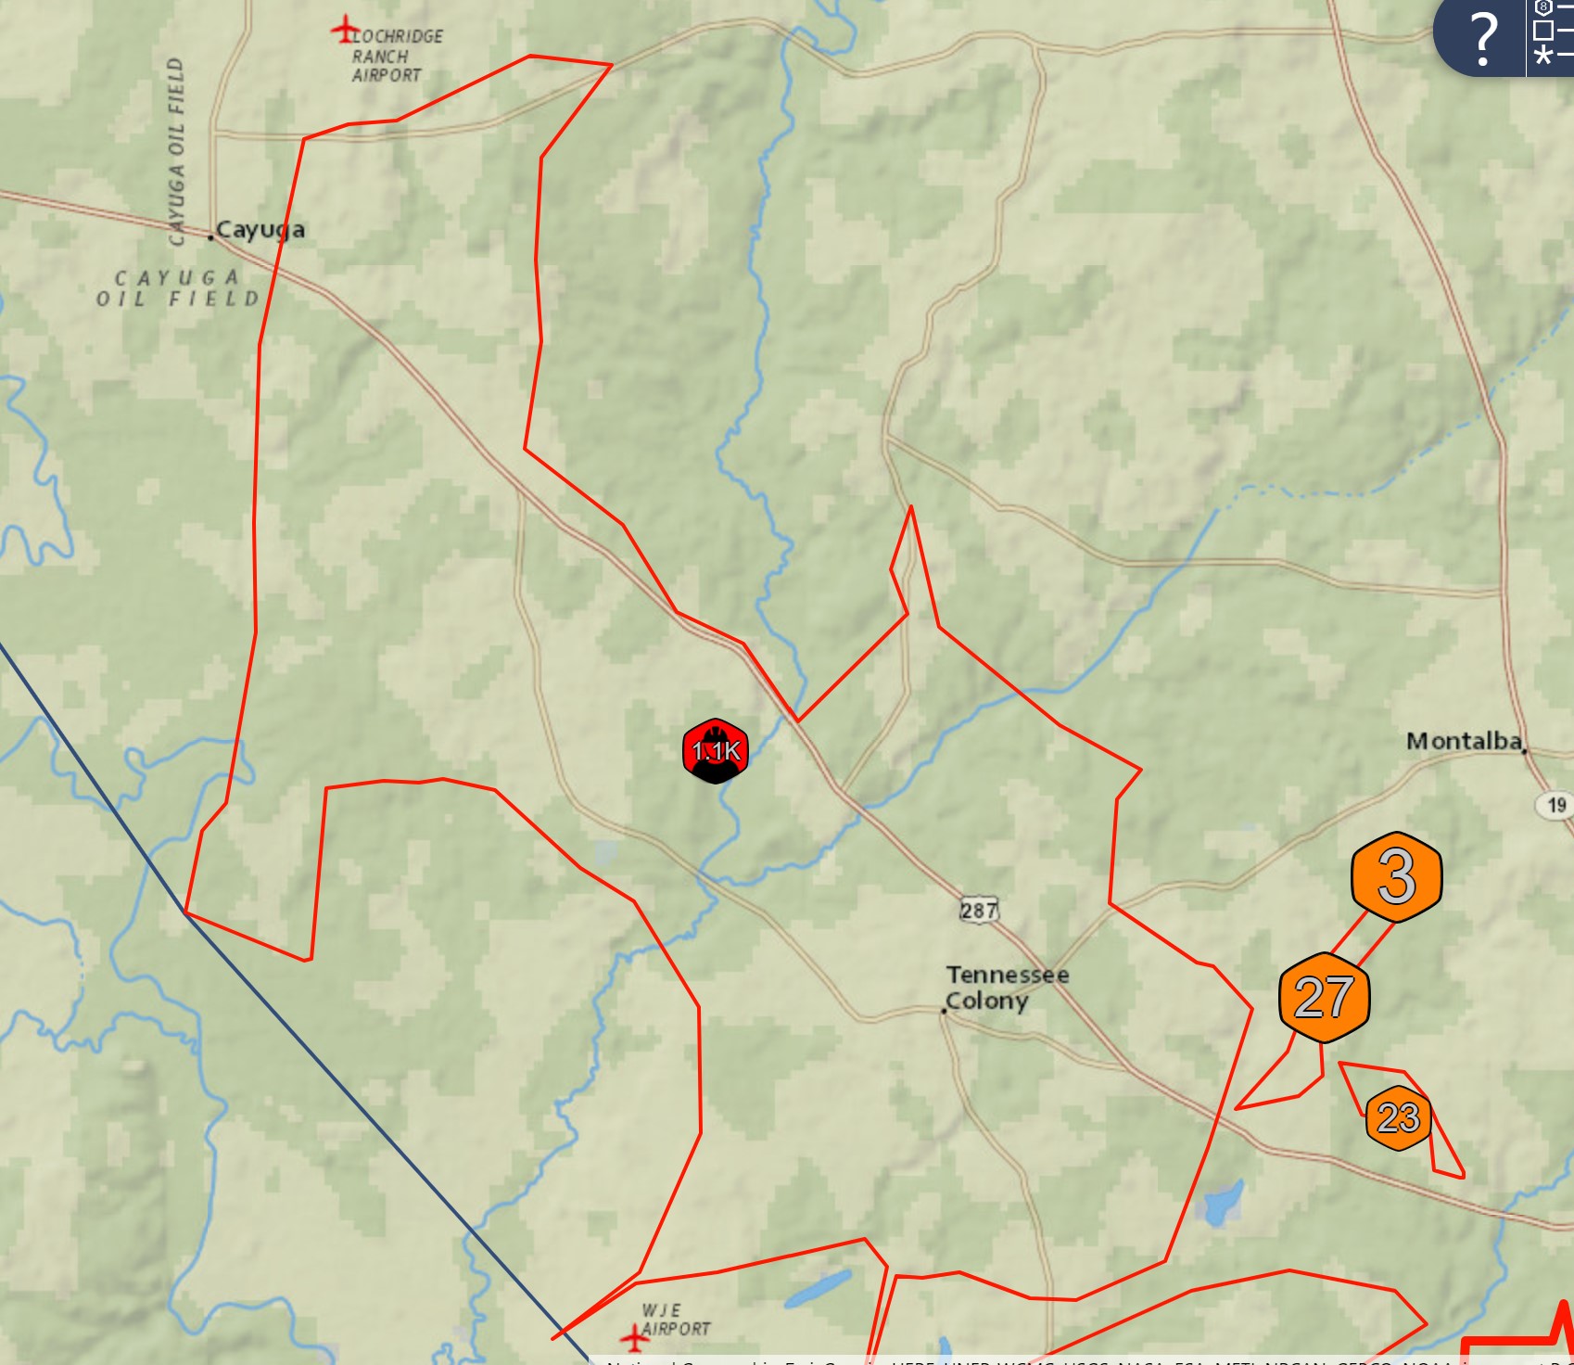Click the vertical Cayuga Oil Field text
1574x1365 pixels.
pos(176,151)
